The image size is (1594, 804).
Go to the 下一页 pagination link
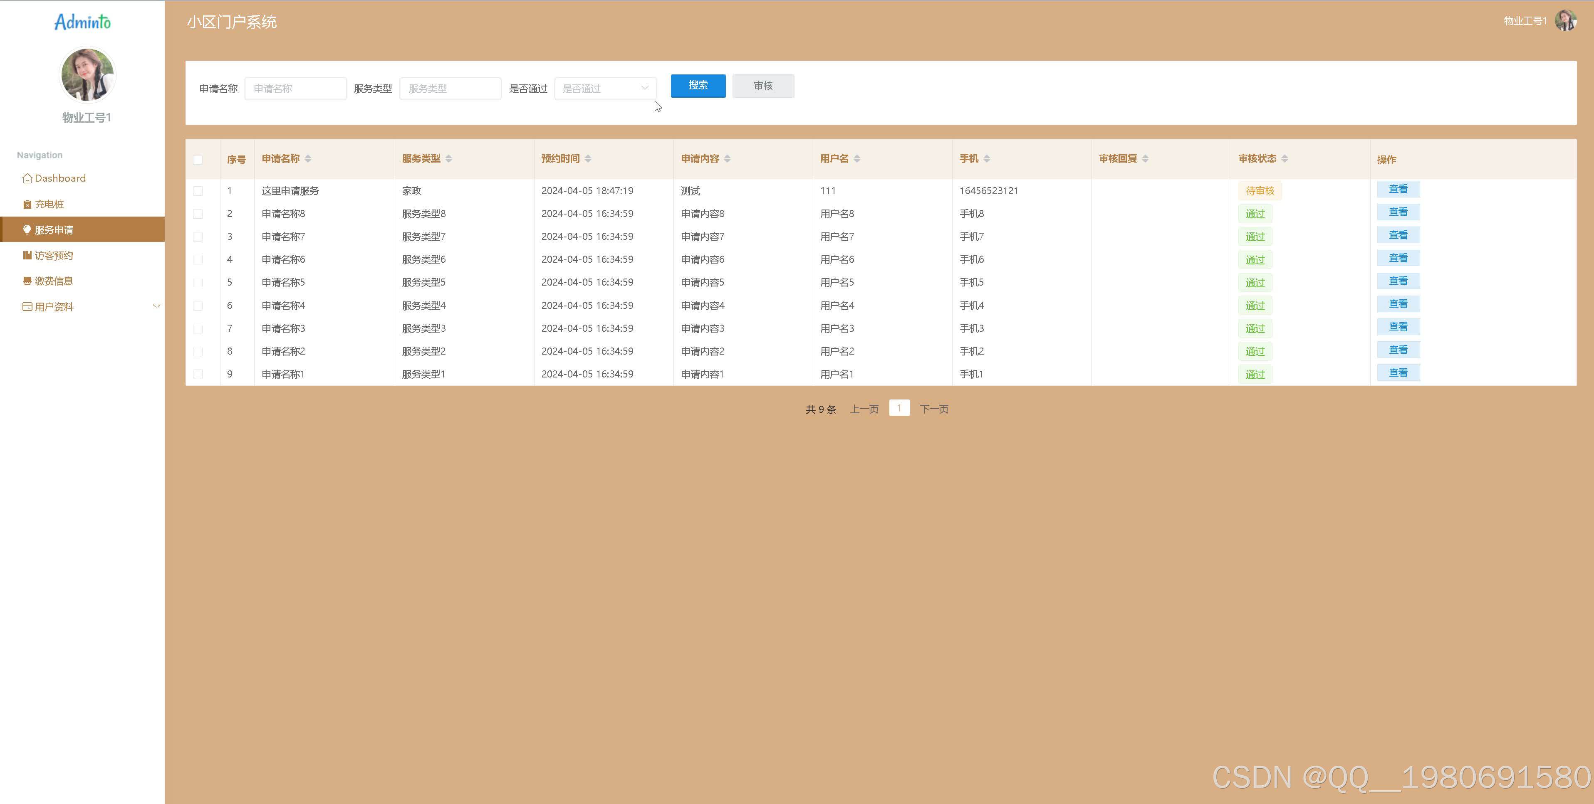[x=934, y=409]
